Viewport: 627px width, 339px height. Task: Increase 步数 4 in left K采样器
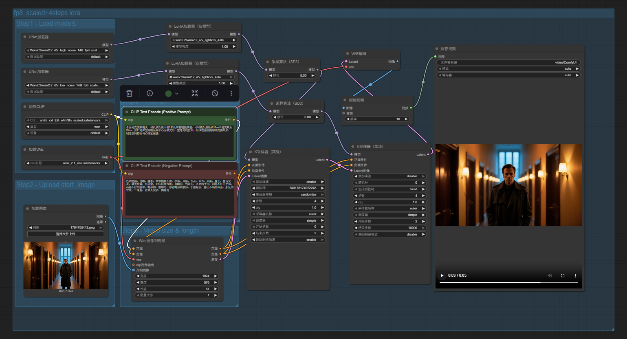322,201
